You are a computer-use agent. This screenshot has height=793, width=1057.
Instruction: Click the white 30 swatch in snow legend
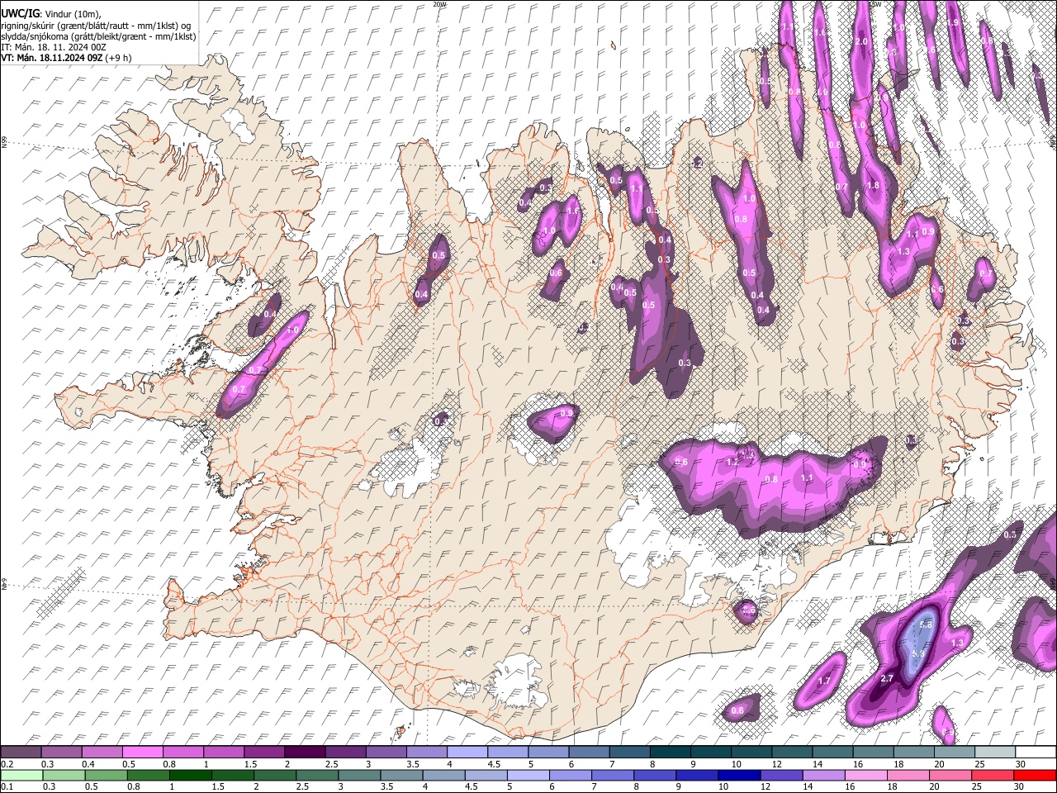tap(1036, 752)
